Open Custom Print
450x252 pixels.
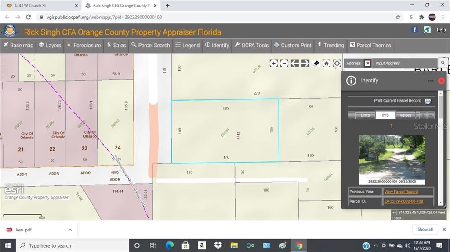pyautogui.click(x=293, y=45)
